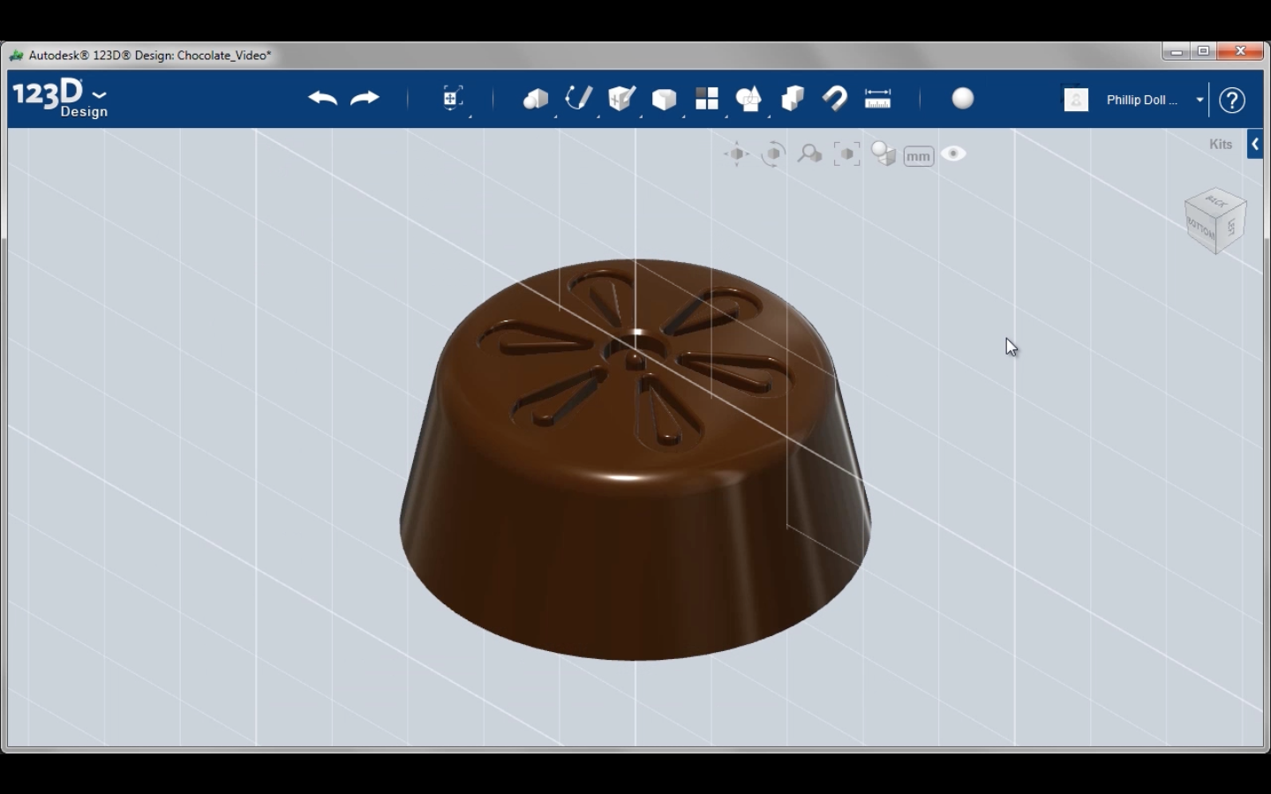Toggle the material display mode icon
Screen dimensions: 1271x794
pos(884,154)
